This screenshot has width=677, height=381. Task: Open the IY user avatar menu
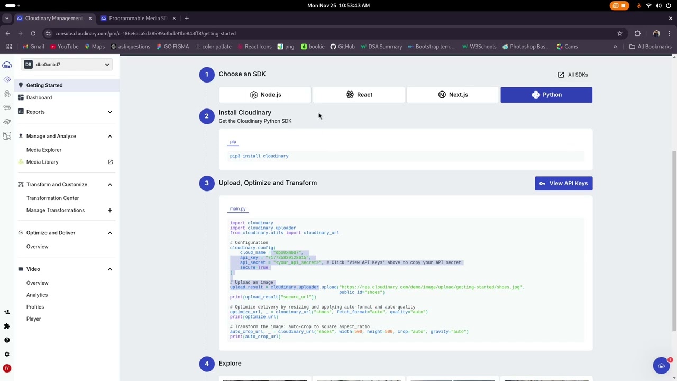7,368
